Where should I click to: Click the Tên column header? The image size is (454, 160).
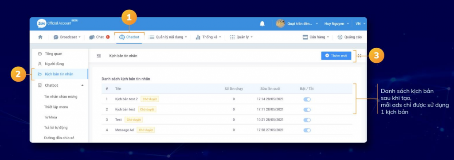[118, 89]
